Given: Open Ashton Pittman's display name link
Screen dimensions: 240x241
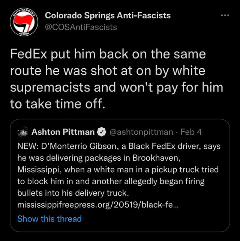Looking at the screenshot, I should (63, 132).
